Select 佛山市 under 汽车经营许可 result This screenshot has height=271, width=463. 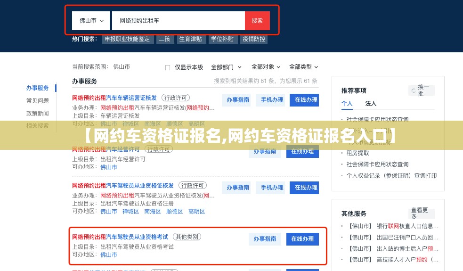pos(109,167)
